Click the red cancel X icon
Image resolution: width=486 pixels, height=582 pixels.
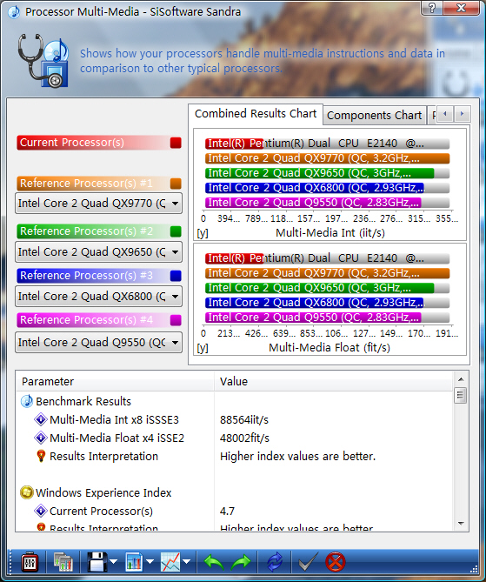[x=336, y=562]
